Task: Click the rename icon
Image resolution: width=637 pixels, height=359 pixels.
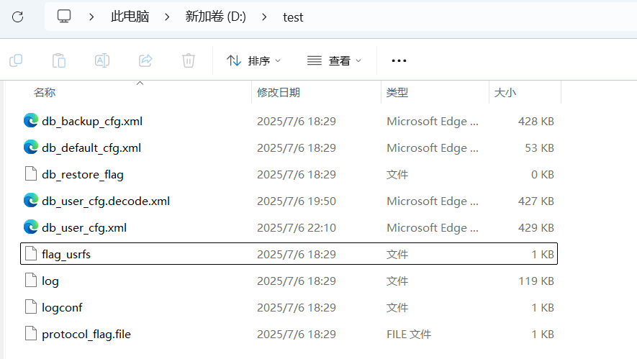Action: (x=102, y=60)
